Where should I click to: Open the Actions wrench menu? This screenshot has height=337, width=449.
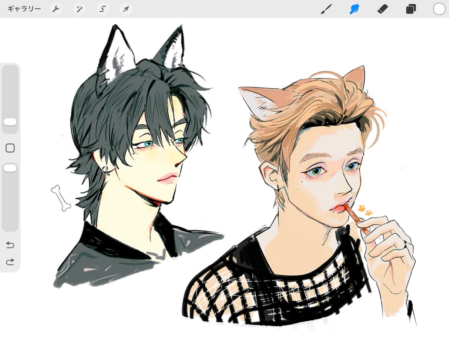[x=56, y=9]
